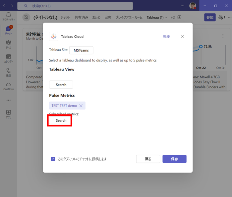Click the 参加 join button
The height and width of the screenshot is (197, 232).
point(210,18)
